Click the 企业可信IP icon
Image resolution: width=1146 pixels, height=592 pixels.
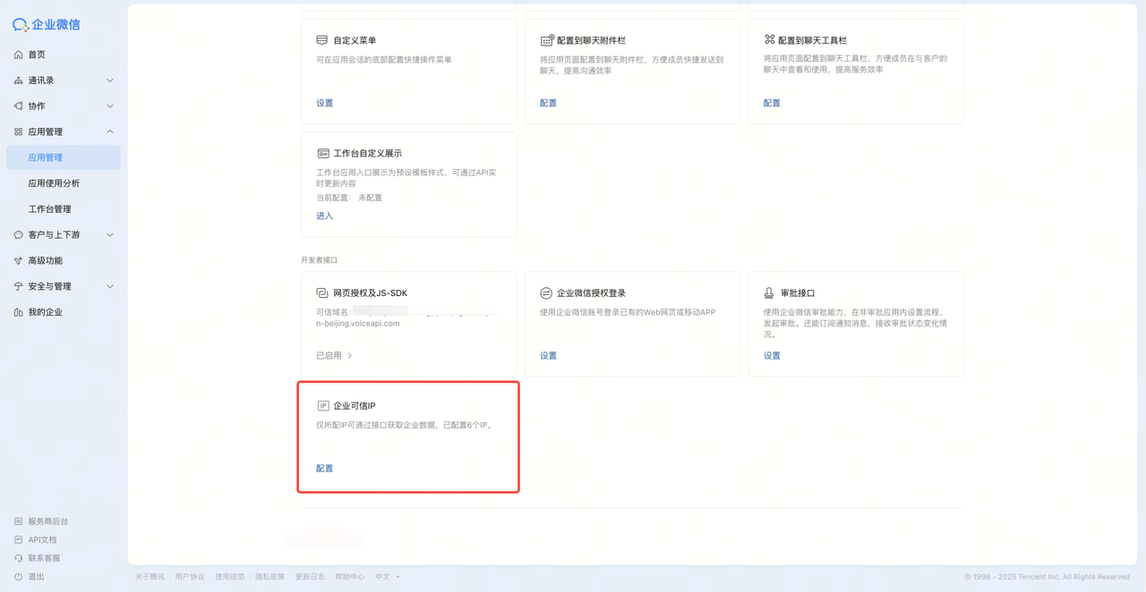click(x=323, y=406)
